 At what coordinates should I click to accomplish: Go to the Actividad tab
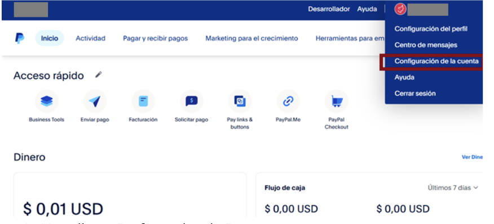click(90, 38)
